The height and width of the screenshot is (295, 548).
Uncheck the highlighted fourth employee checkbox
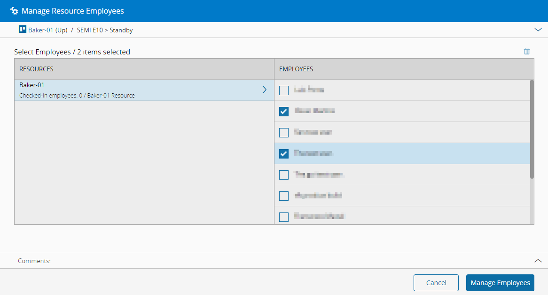[284, 154]
